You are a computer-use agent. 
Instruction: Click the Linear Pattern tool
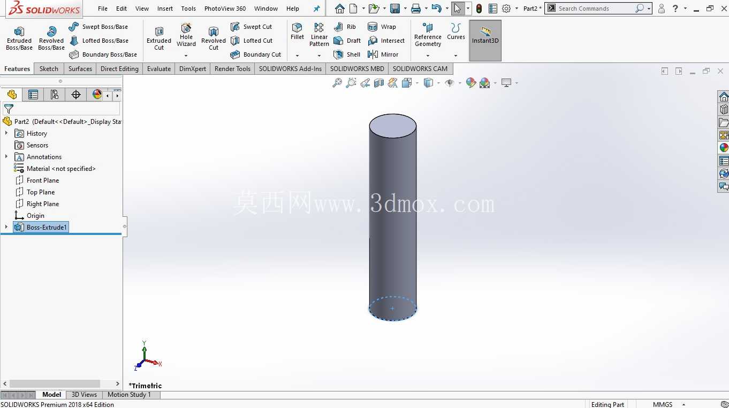point(319,35)
